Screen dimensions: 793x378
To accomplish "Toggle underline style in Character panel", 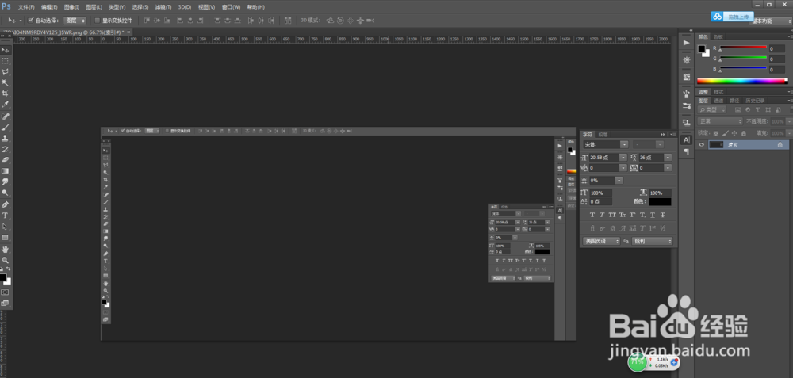I will tap(653, 215).
